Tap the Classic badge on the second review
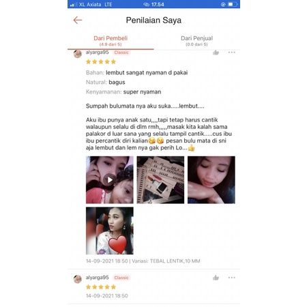 pos(121,278)
